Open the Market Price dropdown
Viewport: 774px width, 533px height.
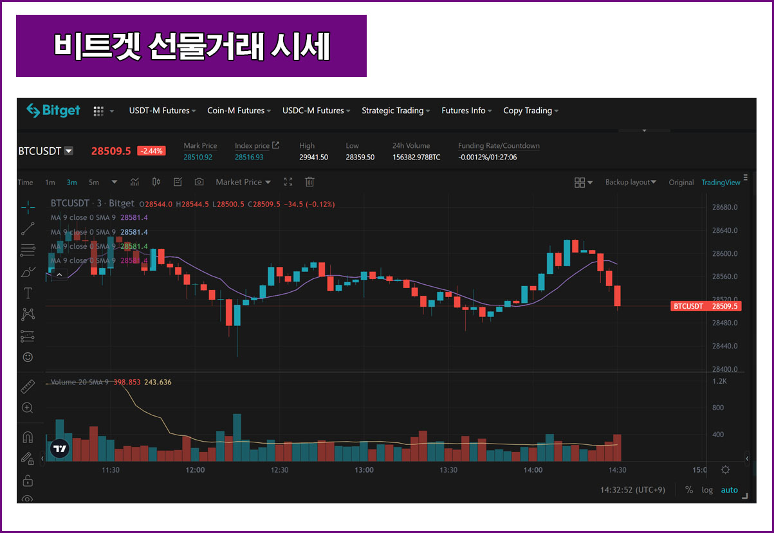pos(243,182)
